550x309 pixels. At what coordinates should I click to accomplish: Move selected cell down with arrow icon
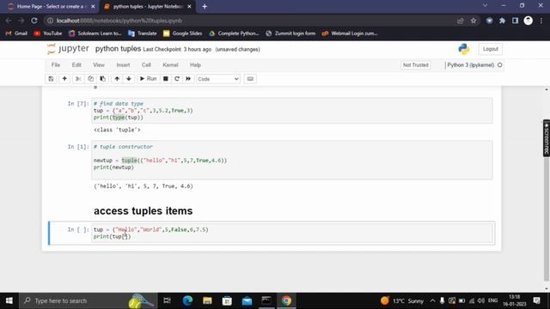point(129,79)
